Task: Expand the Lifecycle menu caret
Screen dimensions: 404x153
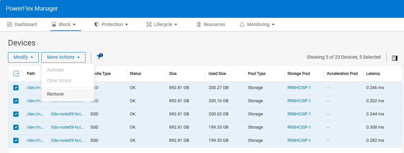Action: pyautogui.click(x=176, y=25)
